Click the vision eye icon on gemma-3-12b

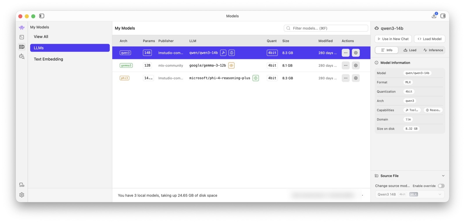click(231, 65)
